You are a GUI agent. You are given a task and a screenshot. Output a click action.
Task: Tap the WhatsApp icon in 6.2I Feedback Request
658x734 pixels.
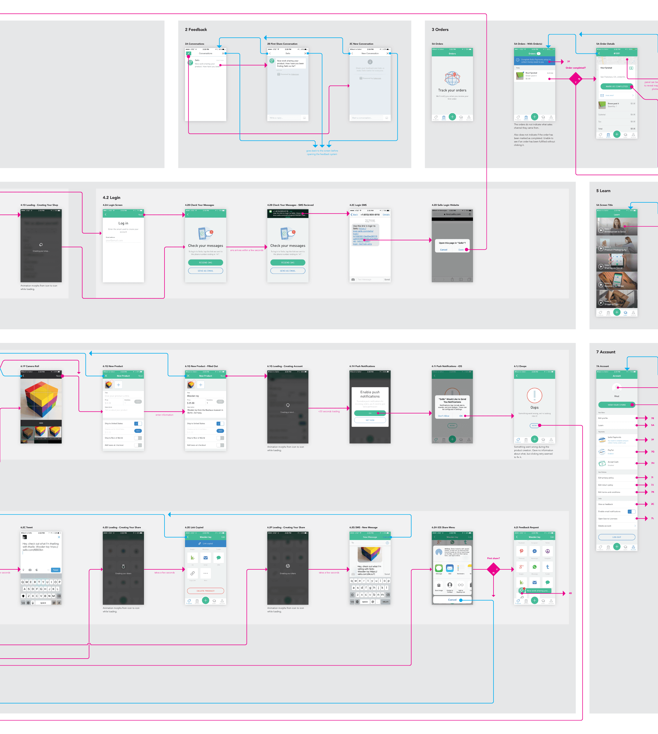click(x=534, y=567)
